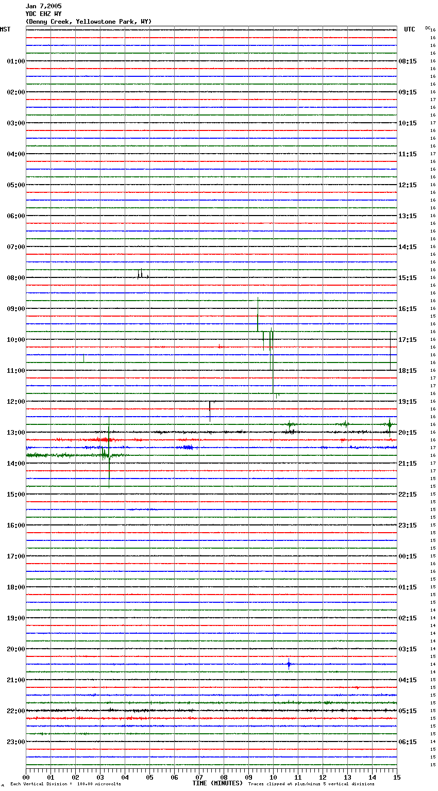Select the '04:00' MST time label

(x=16, y=154)
